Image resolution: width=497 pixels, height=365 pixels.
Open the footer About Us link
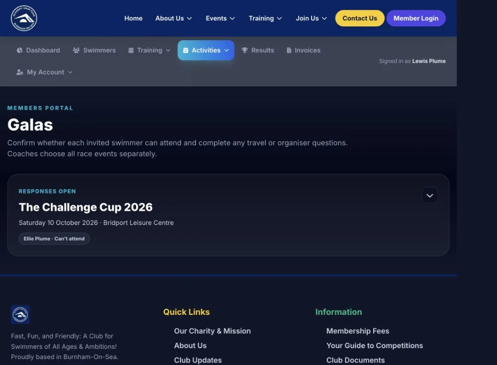190,346
